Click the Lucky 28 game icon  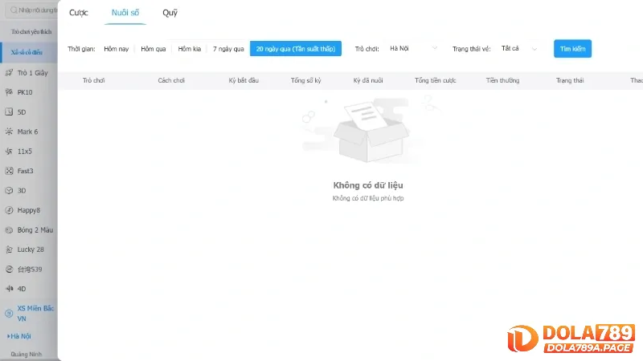[x=9, y=249]
